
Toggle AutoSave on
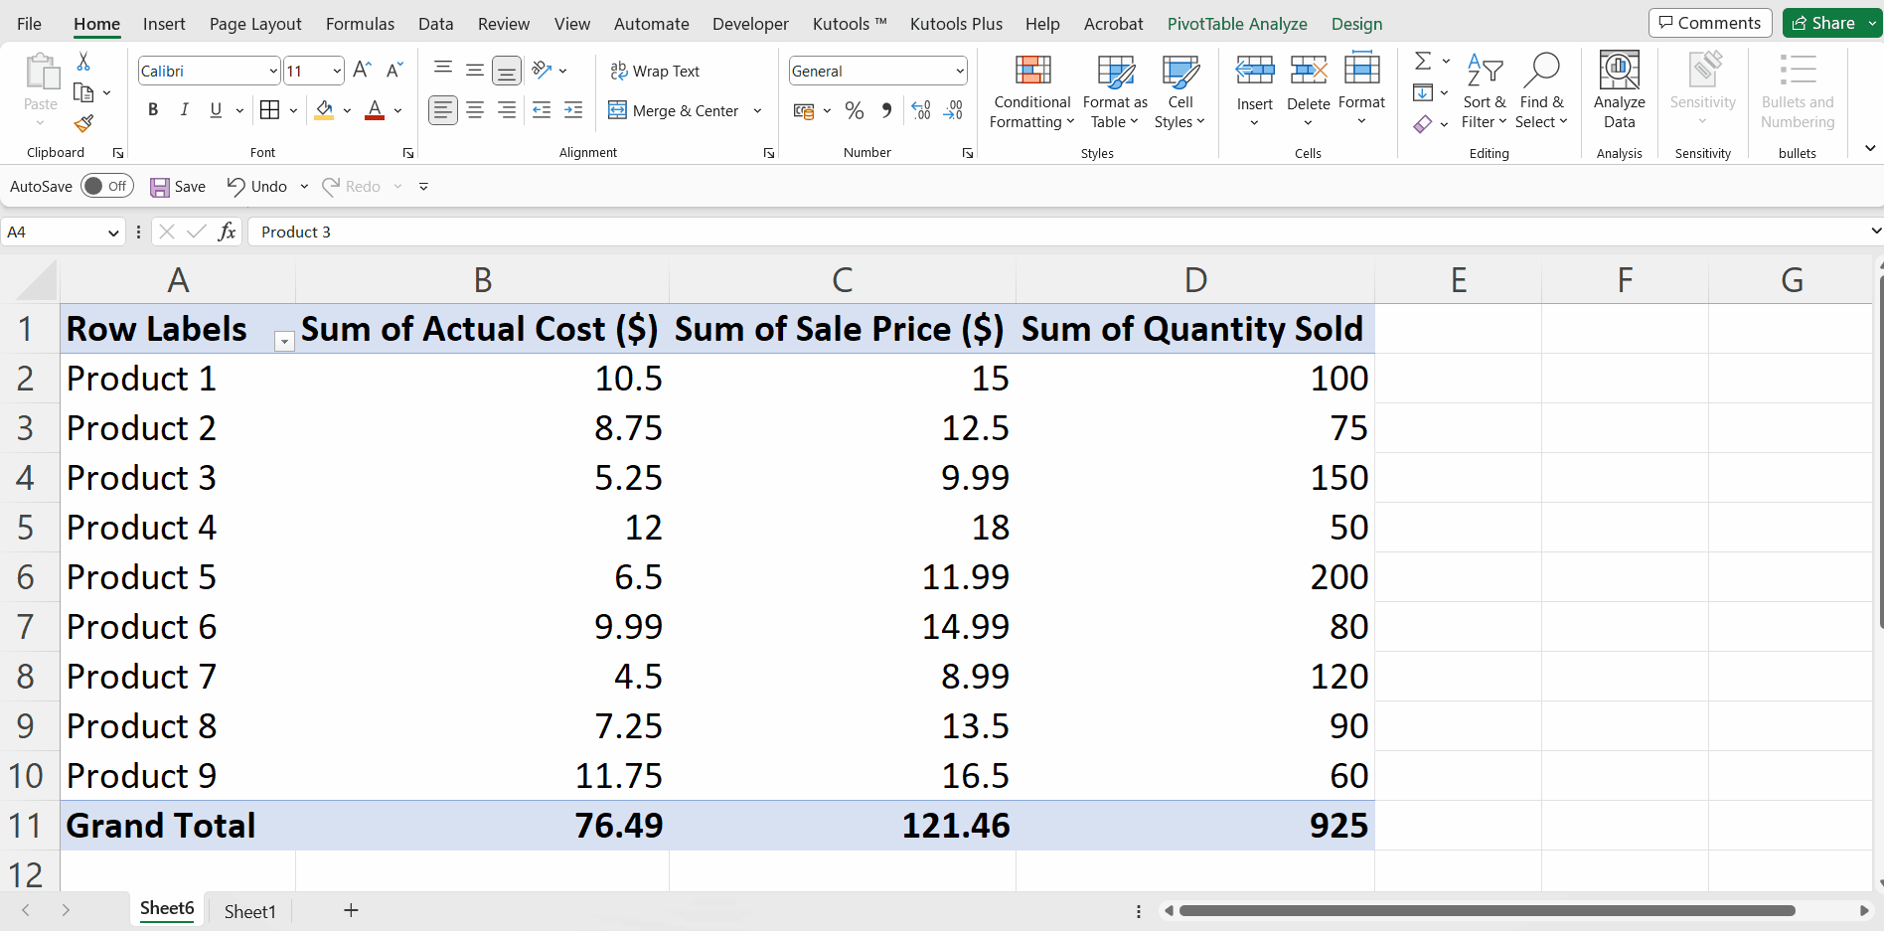coord(106,186)
